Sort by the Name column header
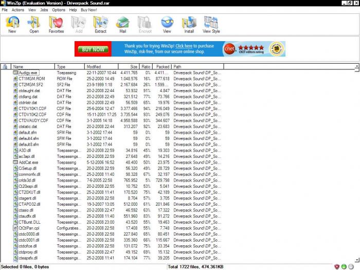This screenshot has height=270, width=360. click(x=33, y=66)
